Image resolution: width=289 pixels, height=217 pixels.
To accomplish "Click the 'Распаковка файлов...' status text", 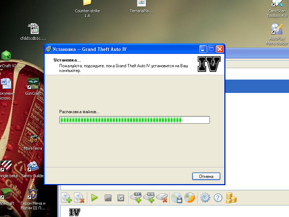I will pos(79,112).
